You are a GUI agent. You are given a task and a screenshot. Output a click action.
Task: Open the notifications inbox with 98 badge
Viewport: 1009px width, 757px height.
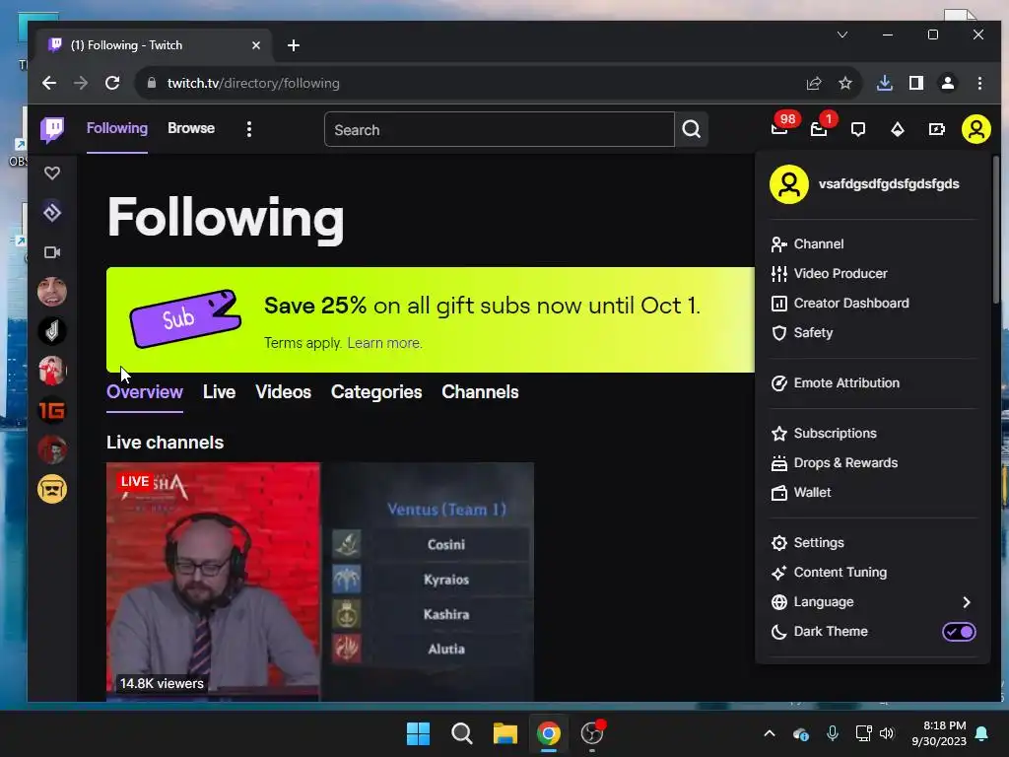coord(779,129)
